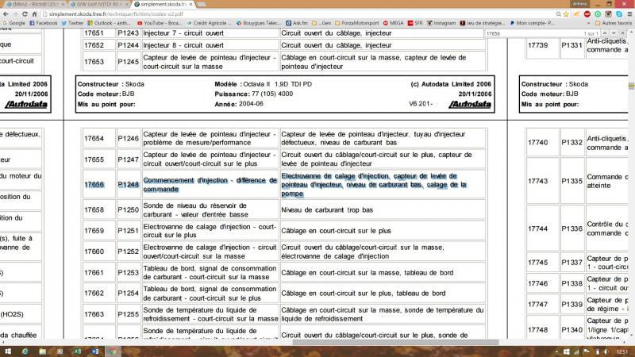This screenshot has width=635, height=357.
Task: Open Excel from the taskbar
Action: 77,351
